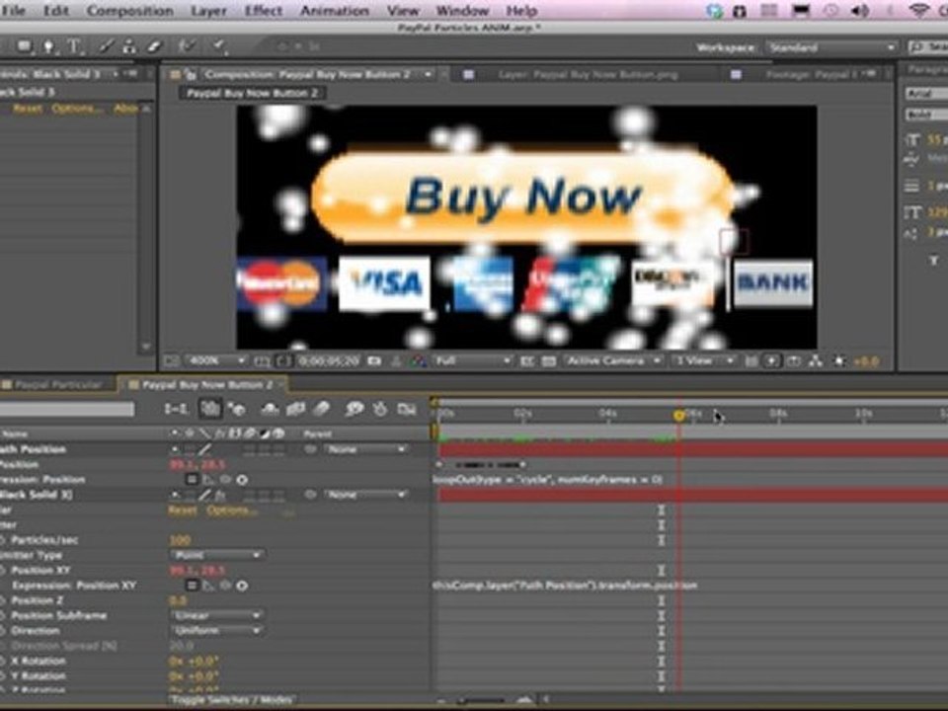Open the Direction Uniform dropdown

(216, 631)
